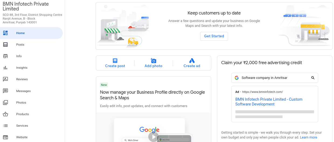Play the Business Profile intro video
334x142 pixels.
tap(154, 137)
